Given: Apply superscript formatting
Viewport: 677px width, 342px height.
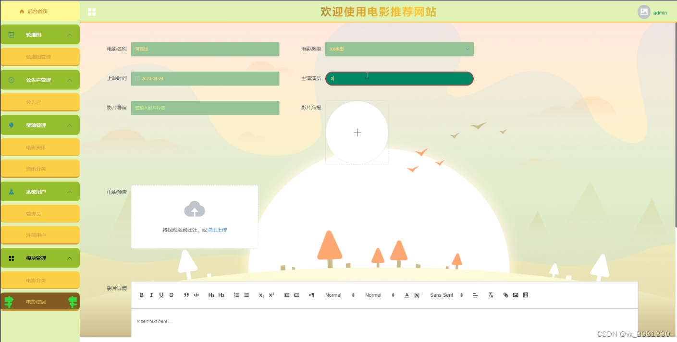Looking at the screenshot, I should (271, 295).
